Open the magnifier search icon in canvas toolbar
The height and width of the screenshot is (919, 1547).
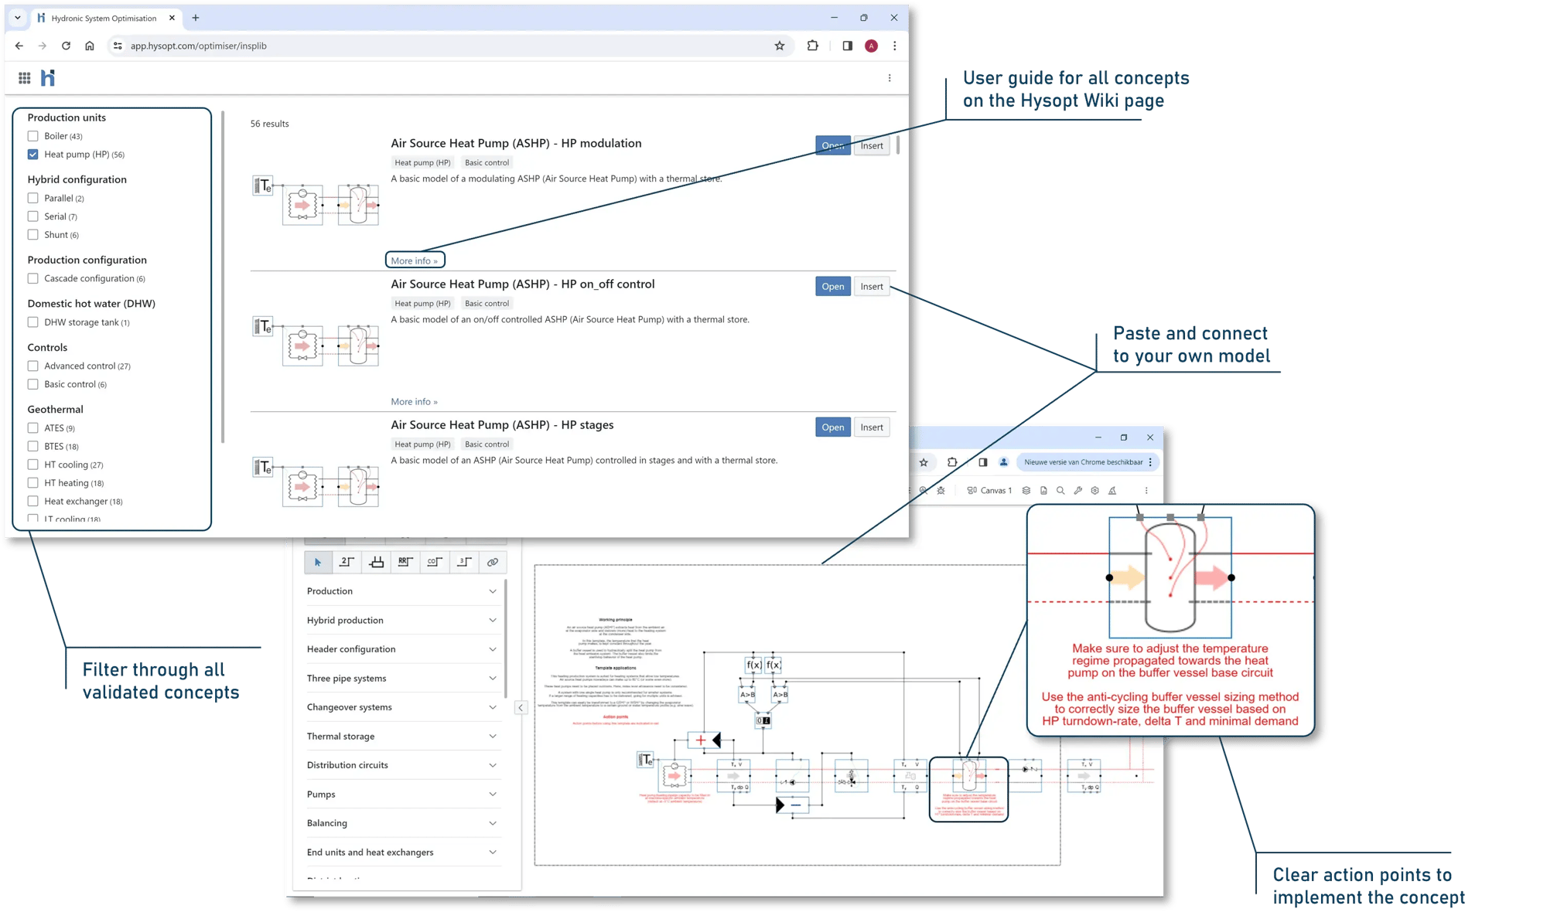coord(1060,490)
